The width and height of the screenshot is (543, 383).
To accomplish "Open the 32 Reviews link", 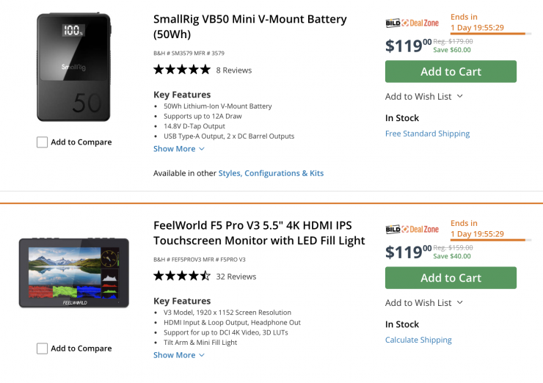I will 236,277.
